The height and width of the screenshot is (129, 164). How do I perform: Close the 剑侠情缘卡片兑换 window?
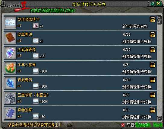point(159,4)
